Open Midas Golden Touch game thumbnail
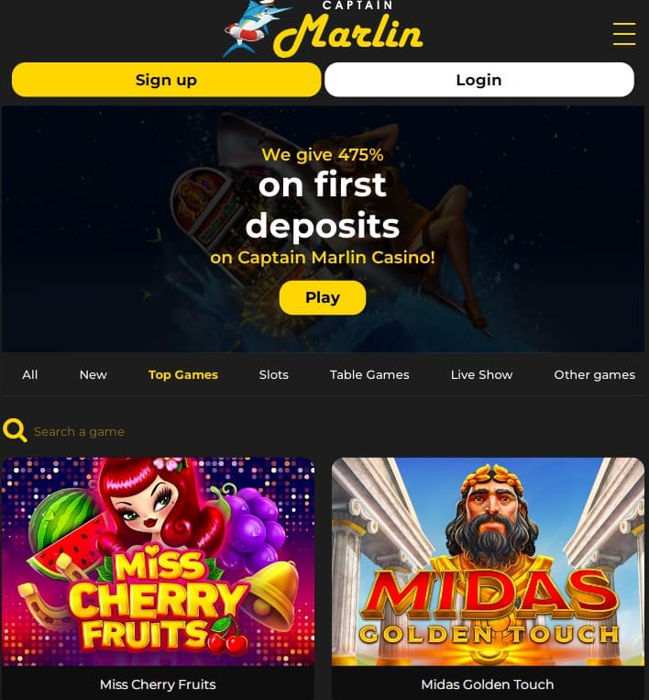 (x=488, y=561)
